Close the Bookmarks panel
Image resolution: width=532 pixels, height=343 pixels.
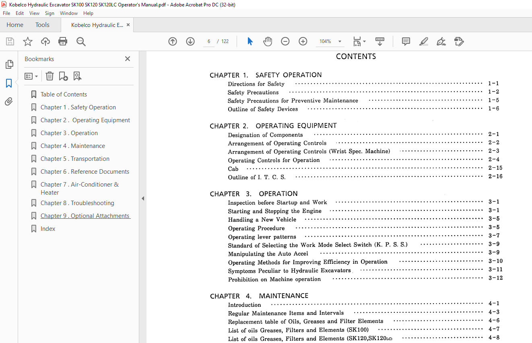point(128,59)
